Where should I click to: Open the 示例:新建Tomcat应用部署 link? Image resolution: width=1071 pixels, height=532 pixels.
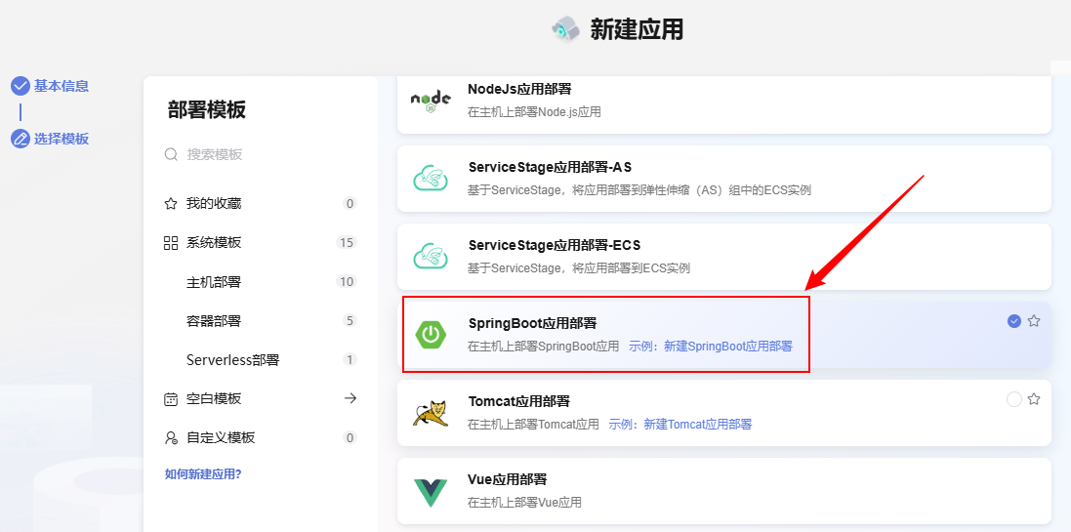(x=680, y=424)
